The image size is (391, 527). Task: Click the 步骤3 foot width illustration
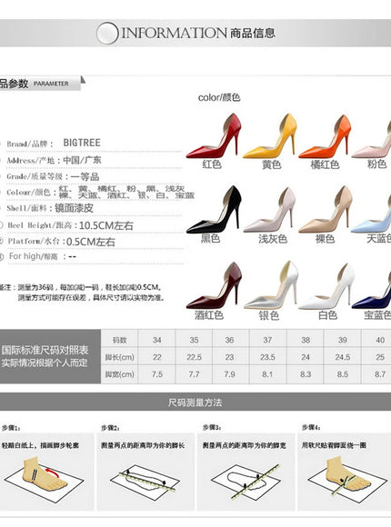[x=246, y=482]
